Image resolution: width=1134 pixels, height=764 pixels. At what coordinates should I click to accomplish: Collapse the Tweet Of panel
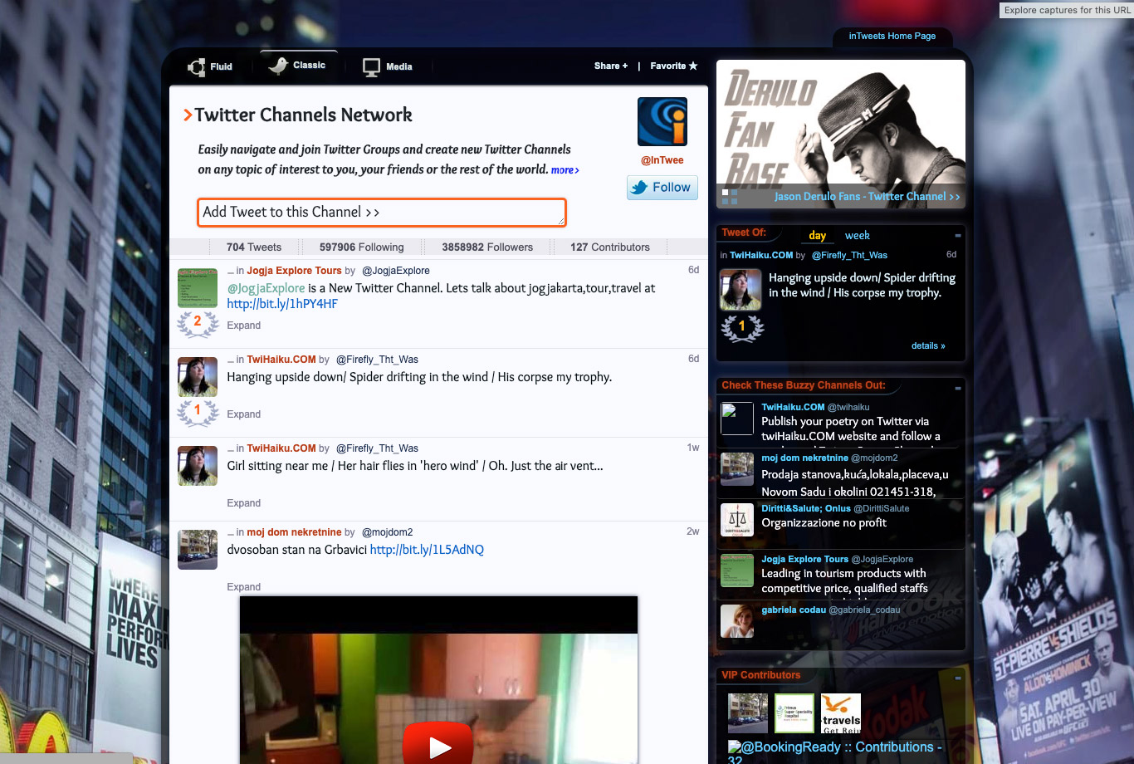(x=957, y=236)
